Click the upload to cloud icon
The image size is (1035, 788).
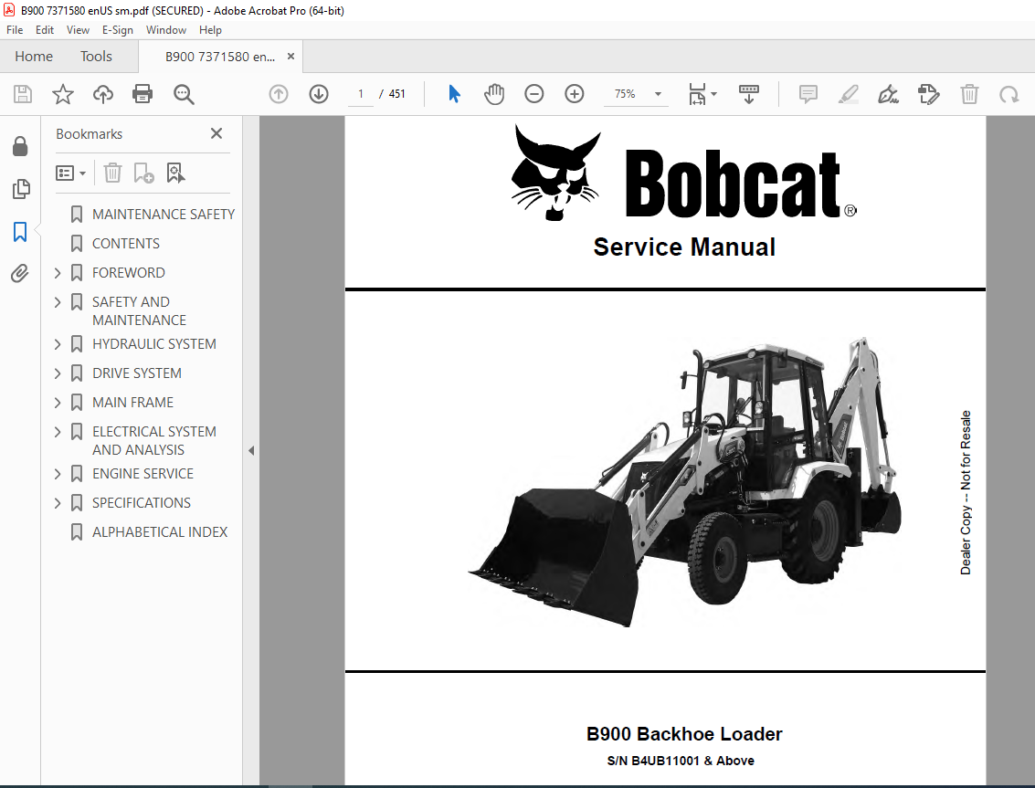click(103, 94)
